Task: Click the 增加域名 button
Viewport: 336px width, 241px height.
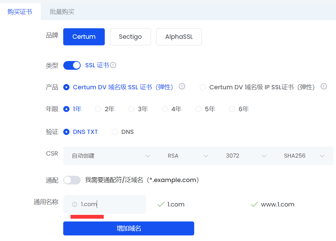Action: tap(129, 228)
